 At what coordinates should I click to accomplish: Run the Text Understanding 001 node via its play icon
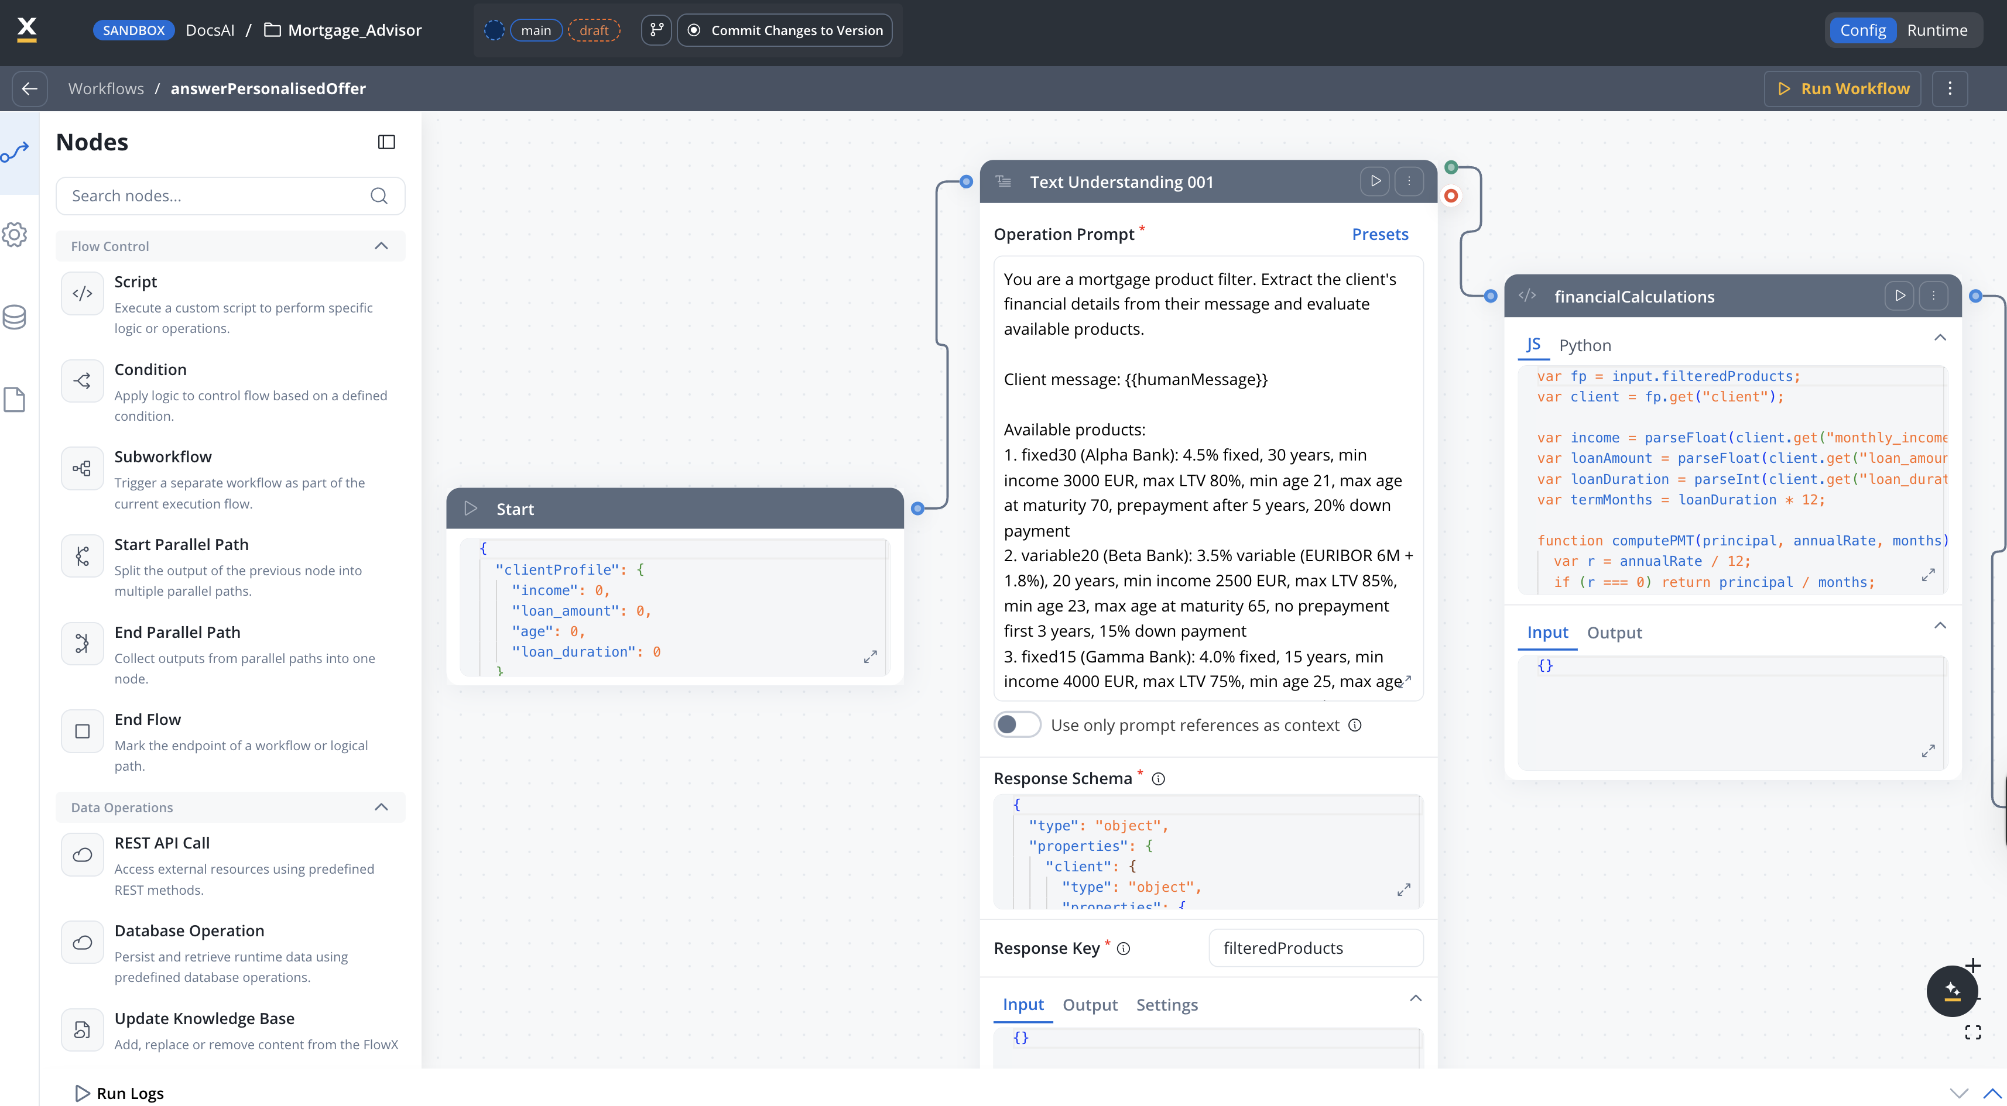pyautogui.click(x=1375, y=181)
